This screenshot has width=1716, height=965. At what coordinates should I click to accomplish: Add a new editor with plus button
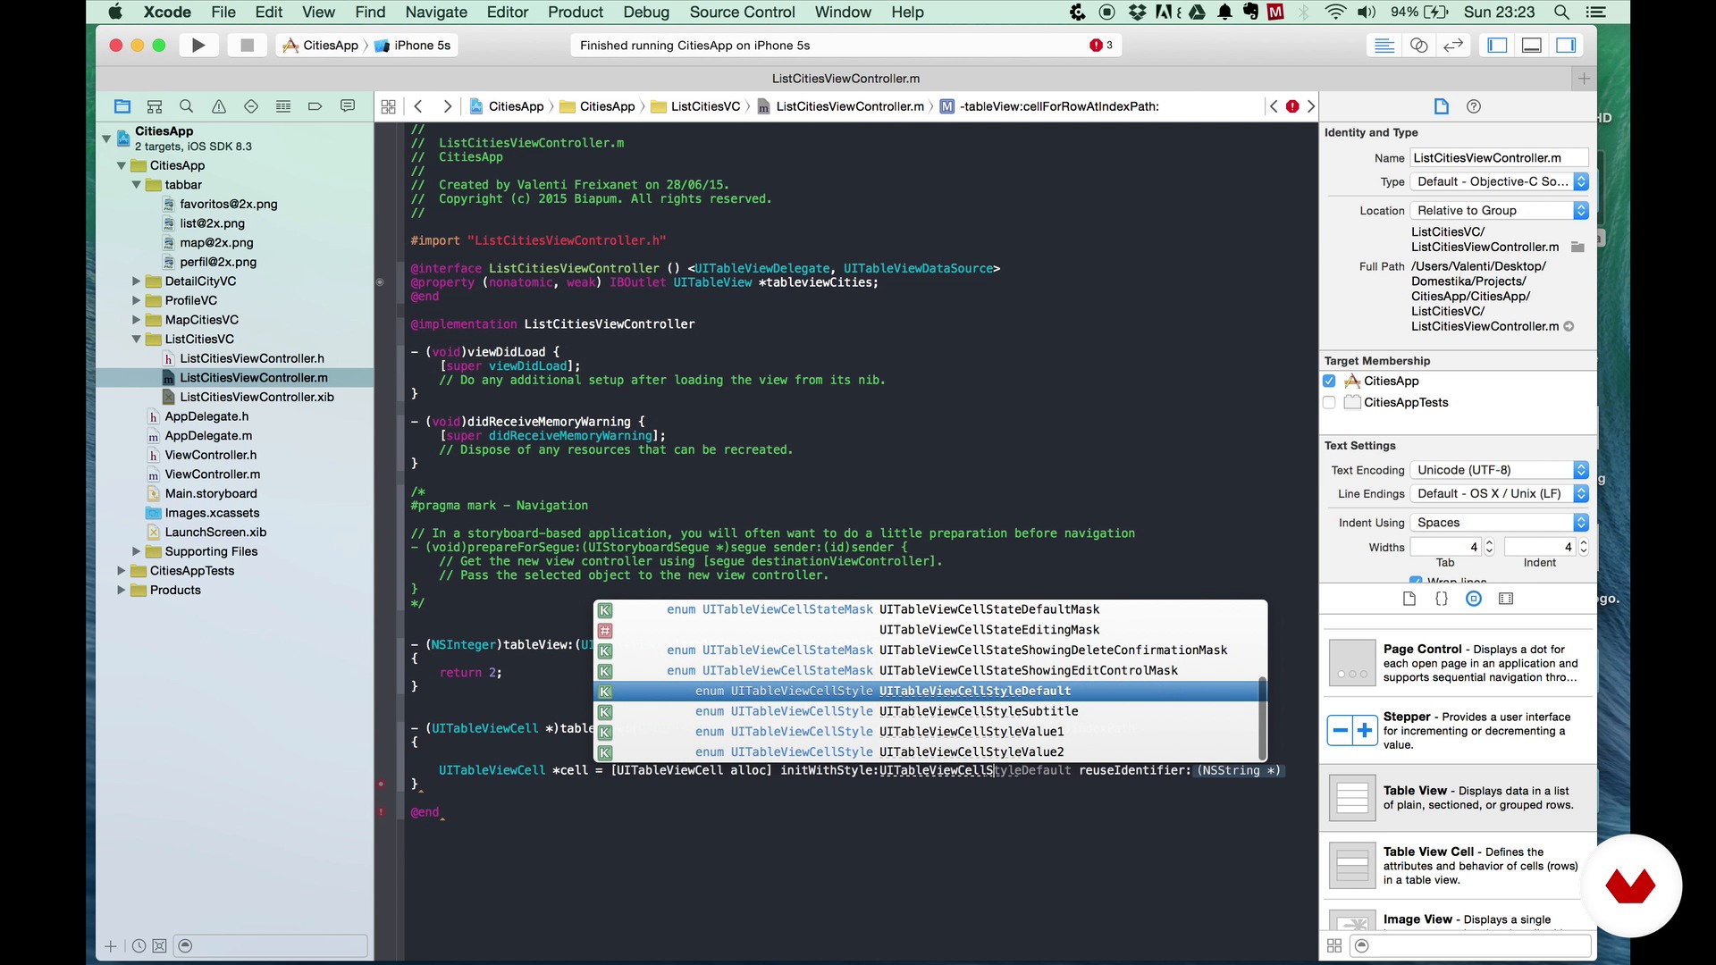coord(1584,79)
